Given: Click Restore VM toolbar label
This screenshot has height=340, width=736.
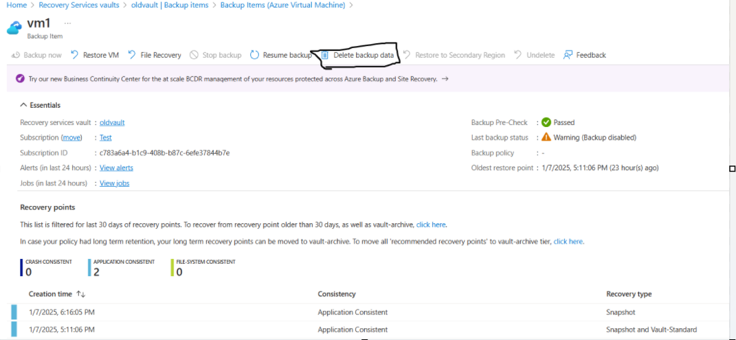Looking at the screenshot, I should click(x=101, y=55).
